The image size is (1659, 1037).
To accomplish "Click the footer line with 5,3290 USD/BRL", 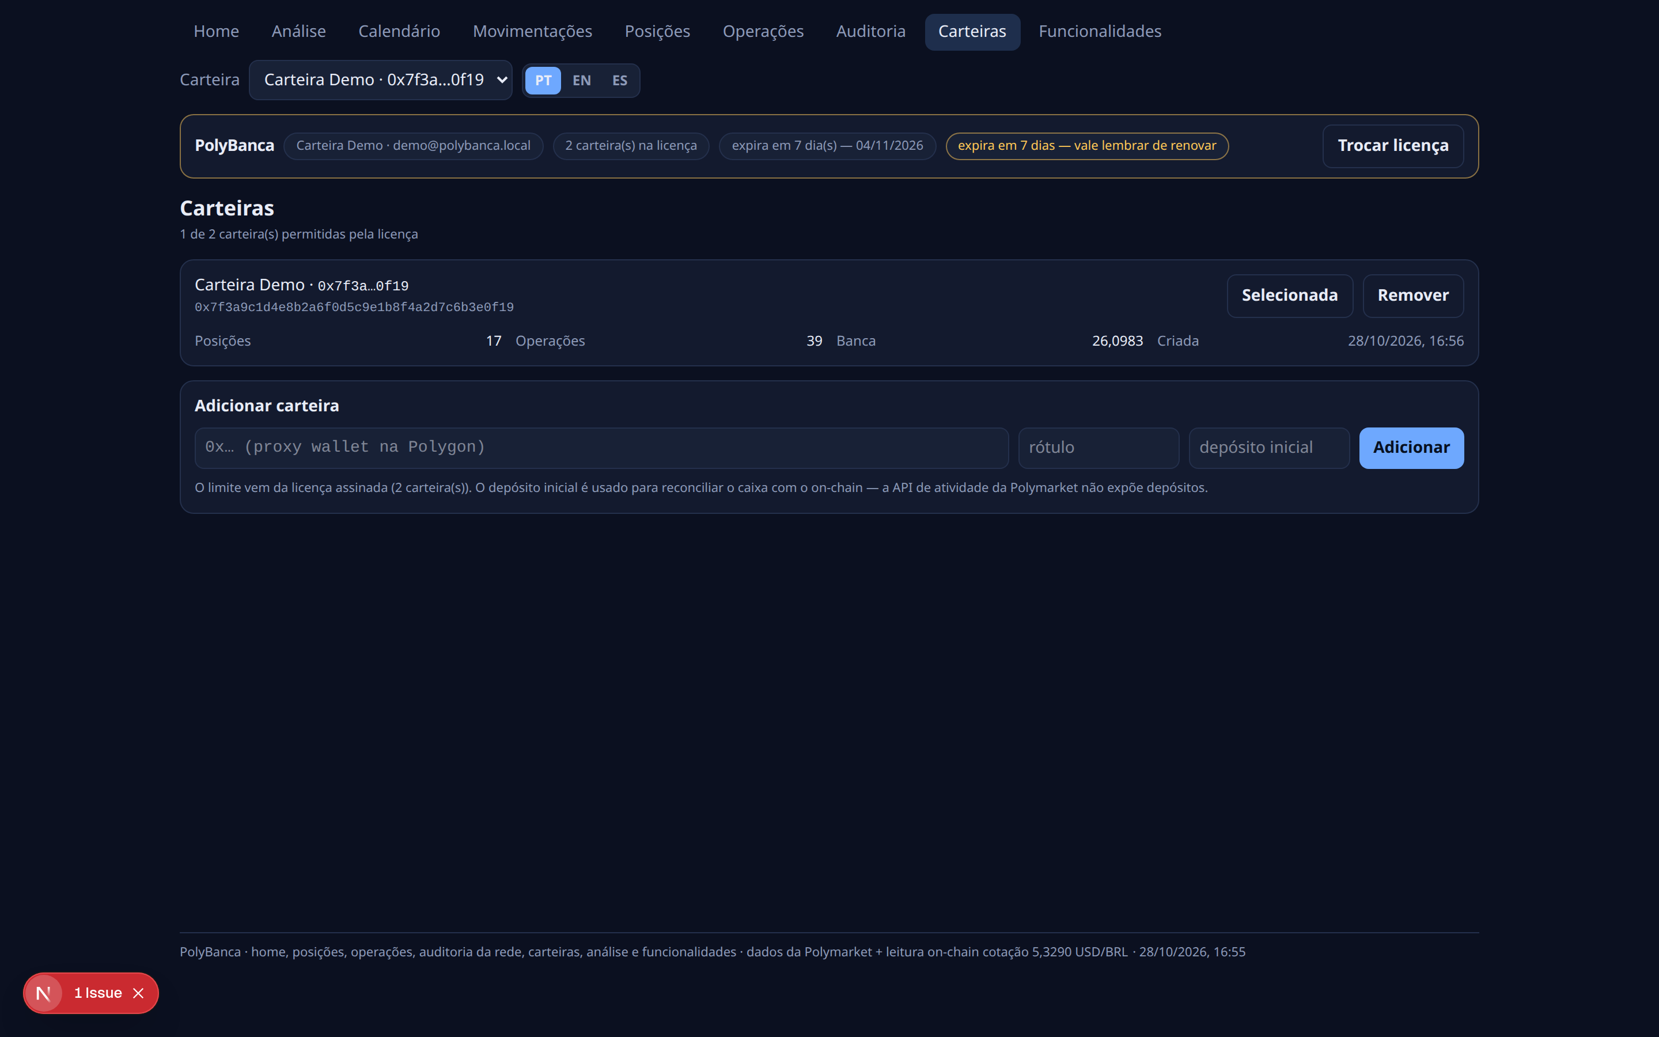I will click(712, 952).
